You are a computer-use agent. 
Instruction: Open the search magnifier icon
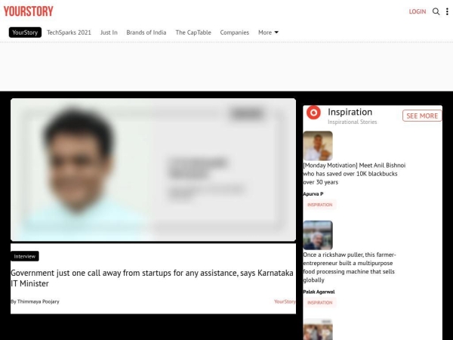click(x=436, y=11)
